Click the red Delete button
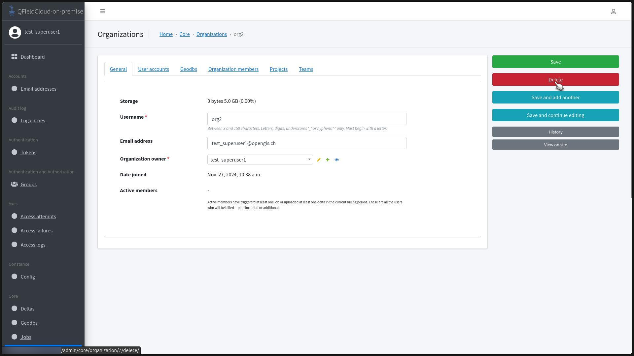 (x=555, y=80)
